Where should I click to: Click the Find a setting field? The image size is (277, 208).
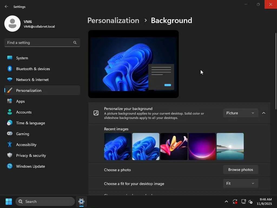pos(42,43)
